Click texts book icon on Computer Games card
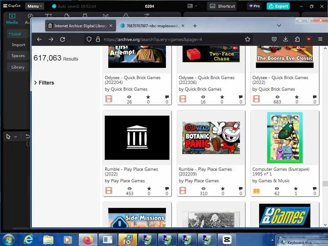This screenshot has width=328, height=246. (256, 191)
